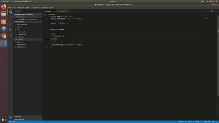Image resolution: width=219 pixels, height=123 pixels.
Task: Change encoding via UTF-8 status item
Action: 197,122
